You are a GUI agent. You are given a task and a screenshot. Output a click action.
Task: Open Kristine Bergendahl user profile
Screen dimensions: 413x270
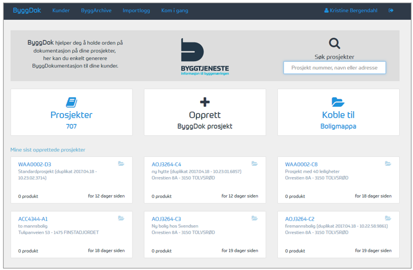tap(351, 11)
